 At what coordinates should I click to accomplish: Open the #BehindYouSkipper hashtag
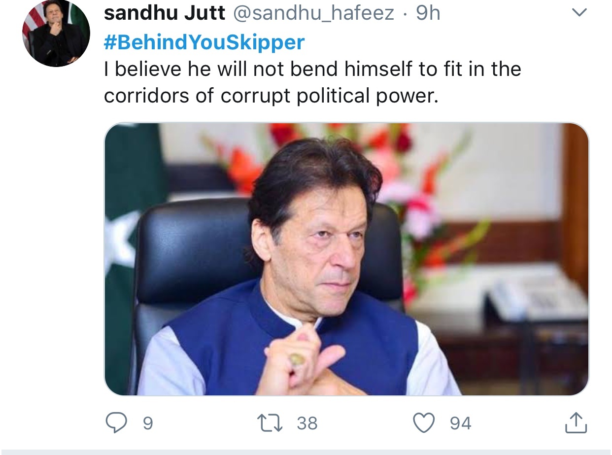click(204, 42)
